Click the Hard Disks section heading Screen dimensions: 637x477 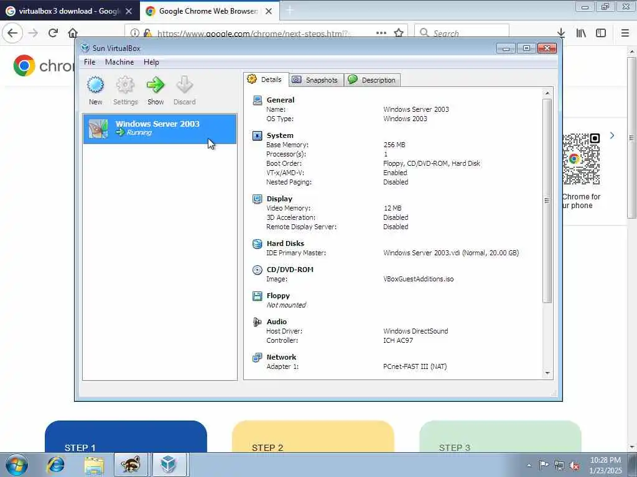[285, 243]
